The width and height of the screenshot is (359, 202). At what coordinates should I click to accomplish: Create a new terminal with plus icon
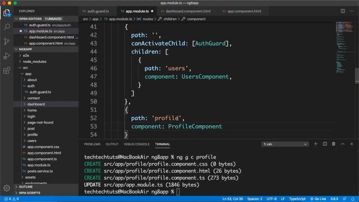(x=315, y=144)
